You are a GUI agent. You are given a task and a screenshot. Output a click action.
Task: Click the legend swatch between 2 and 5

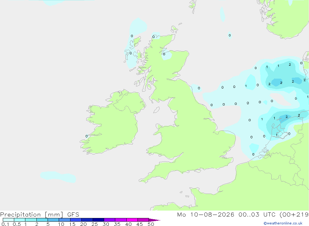click(42, 220)
